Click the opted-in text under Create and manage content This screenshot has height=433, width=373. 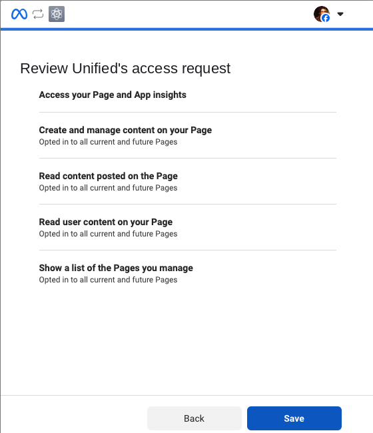[108, 142]
